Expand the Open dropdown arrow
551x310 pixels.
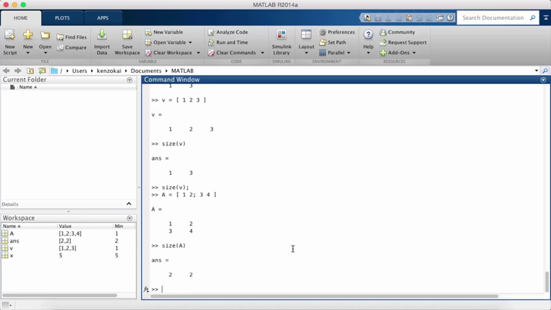point(45,53)
